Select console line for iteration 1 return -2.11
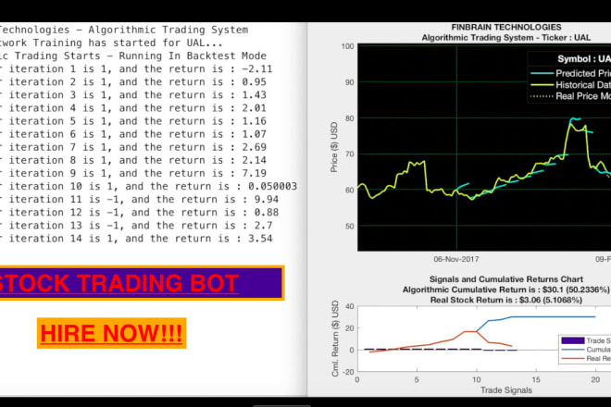This screenshot has height=407, width=611. coord(136,69)
